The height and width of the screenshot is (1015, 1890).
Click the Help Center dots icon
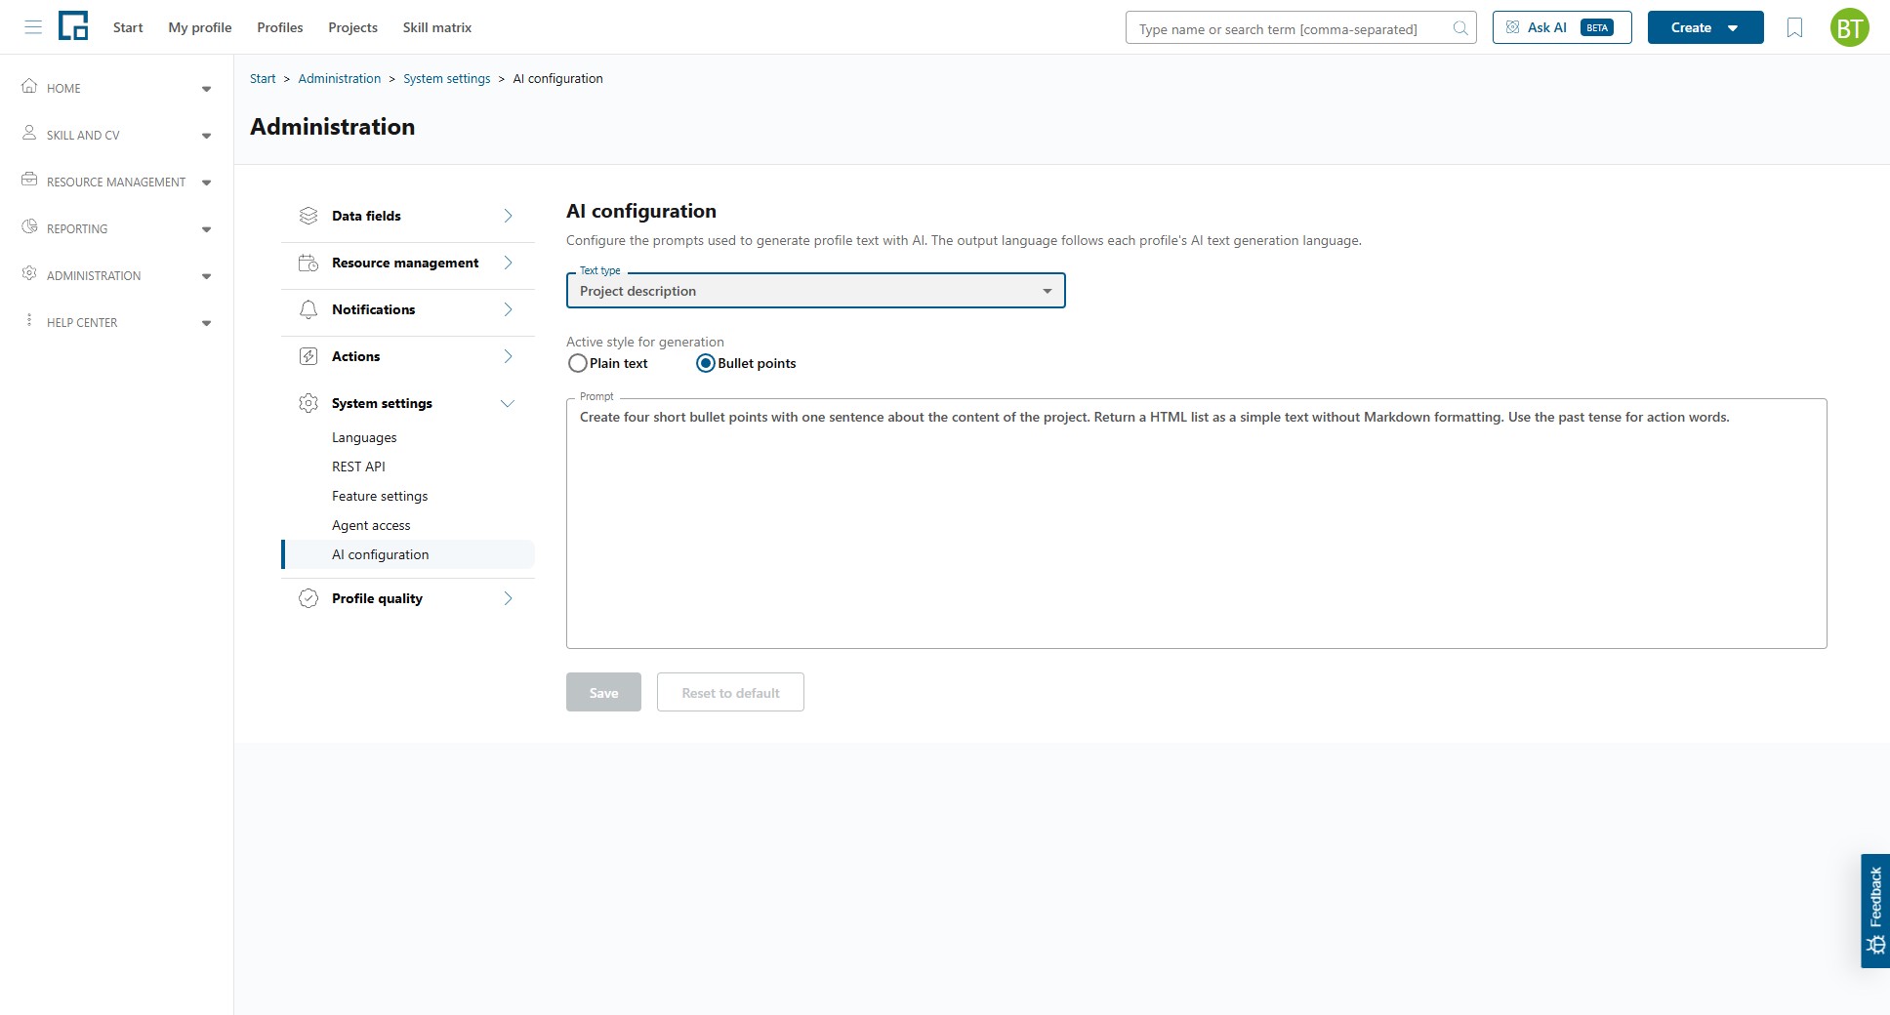(29, 320)
